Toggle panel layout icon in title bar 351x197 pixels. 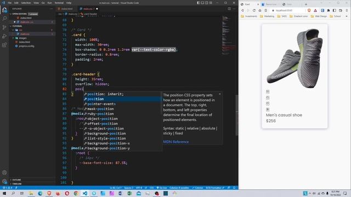coord(202,3)
